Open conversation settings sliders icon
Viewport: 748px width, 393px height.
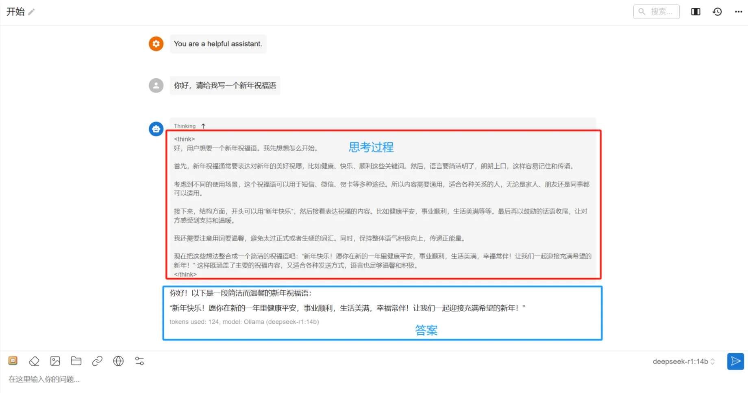pyautogui.click(x=139, y=361)
